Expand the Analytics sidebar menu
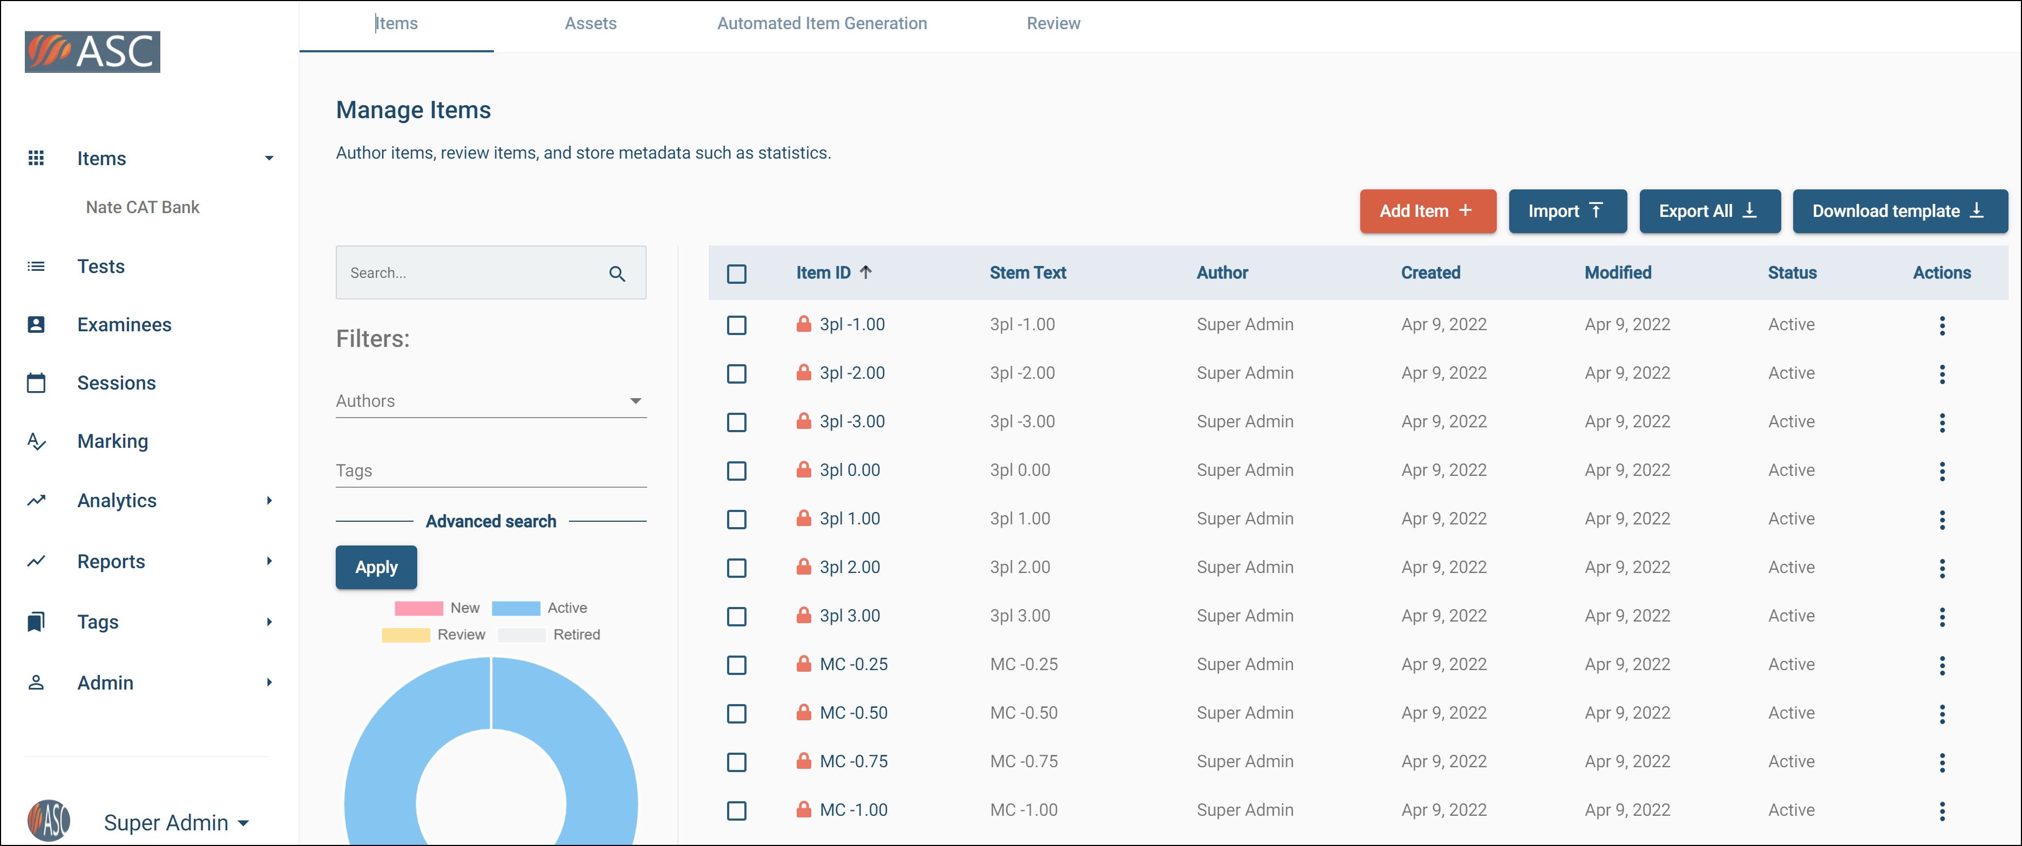This screenshot has width=2022, height=846. 269,501
